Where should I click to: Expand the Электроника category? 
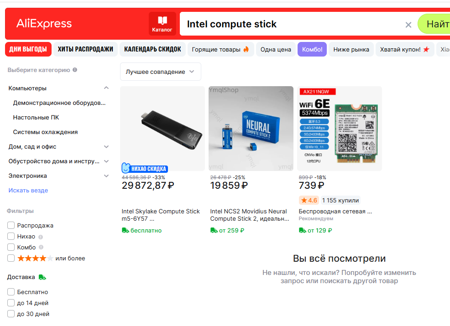(x=106, y=176)
